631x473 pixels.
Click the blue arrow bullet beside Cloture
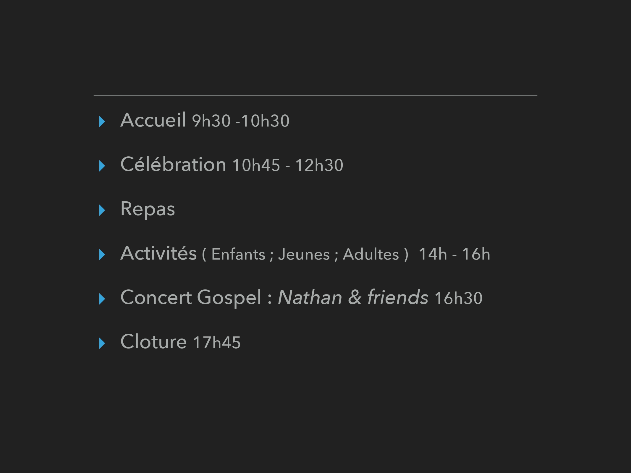tap(102, 343)
